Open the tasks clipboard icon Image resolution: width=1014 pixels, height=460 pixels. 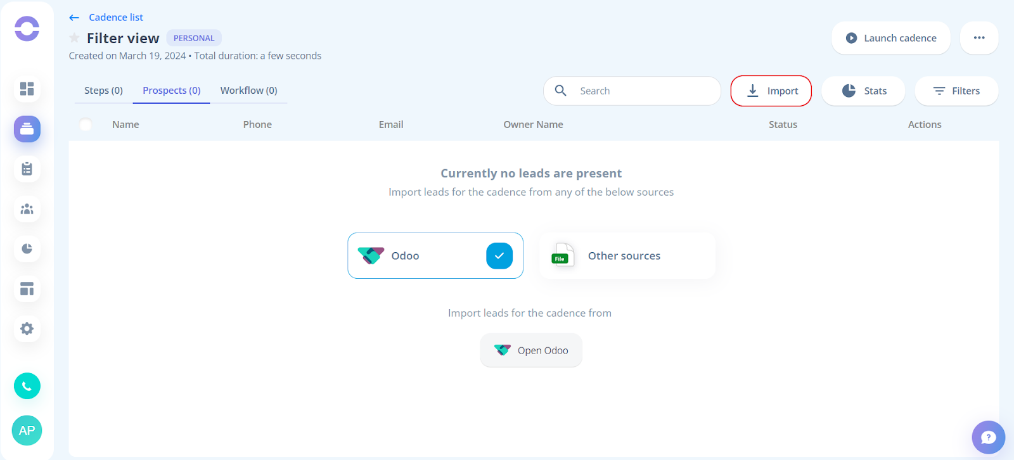(27, 169)
